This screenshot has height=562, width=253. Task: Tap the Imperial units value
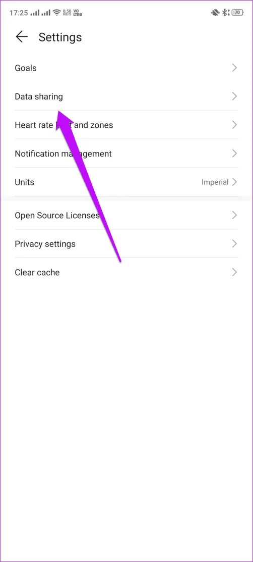215,182
